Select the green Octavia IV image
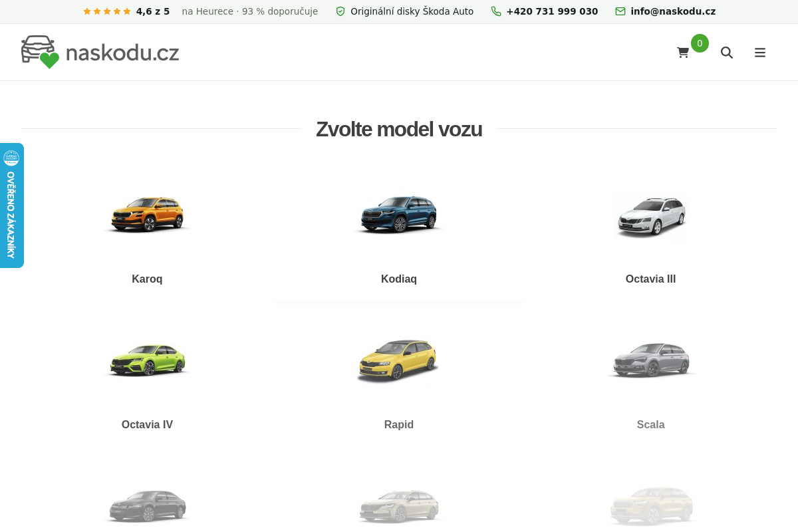798x532 pixels. (147, 361)
